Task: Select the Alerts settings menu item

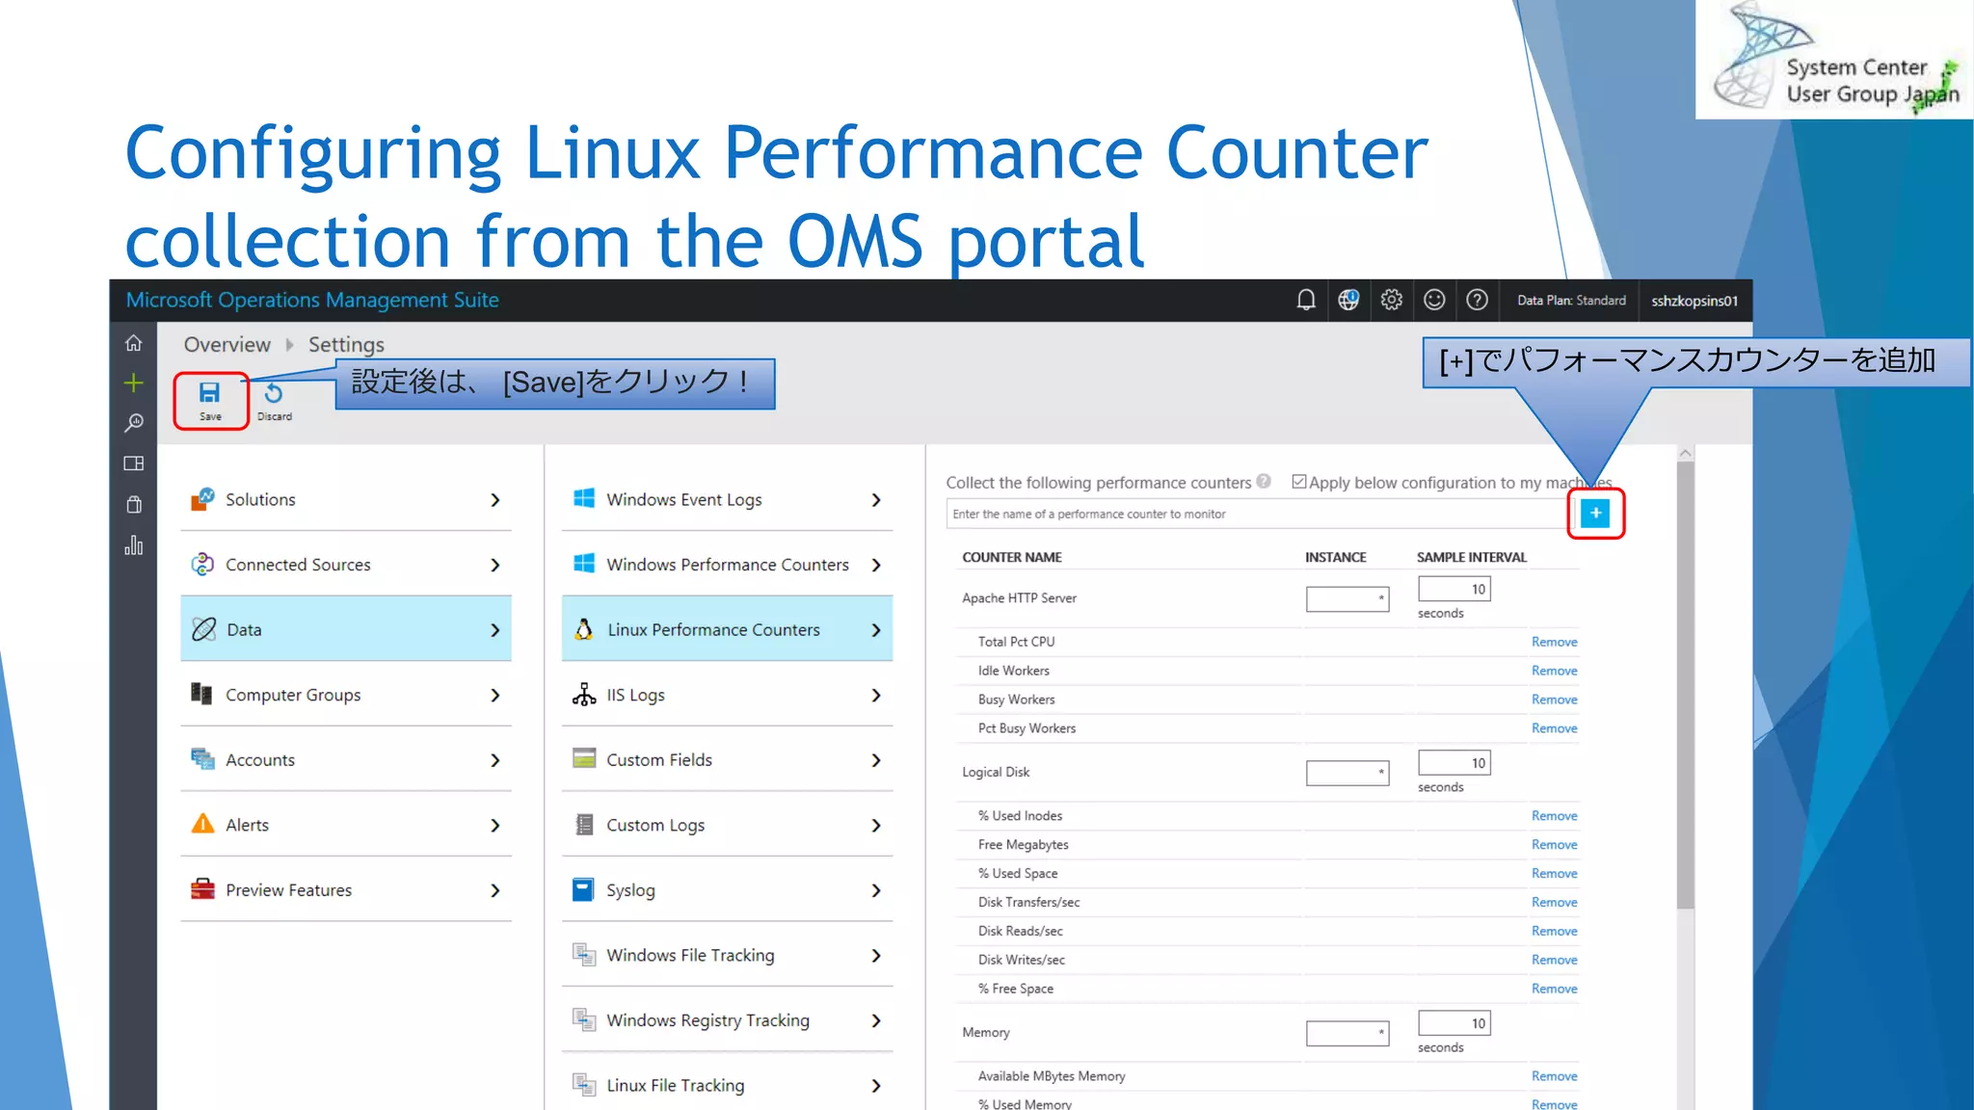Action: (x=346, y=825)
